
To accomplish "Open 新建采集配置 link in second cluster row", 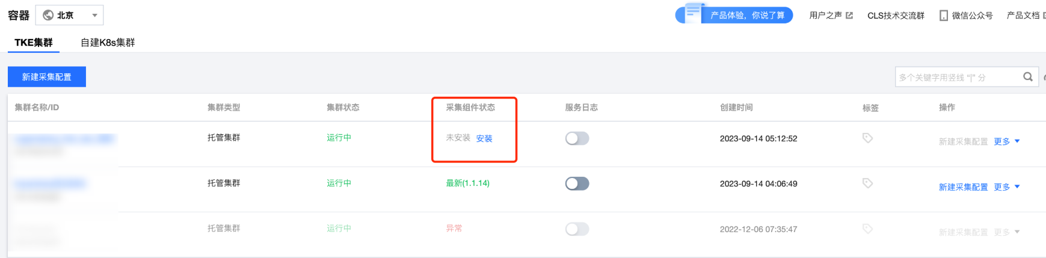I will click(963, 187).
